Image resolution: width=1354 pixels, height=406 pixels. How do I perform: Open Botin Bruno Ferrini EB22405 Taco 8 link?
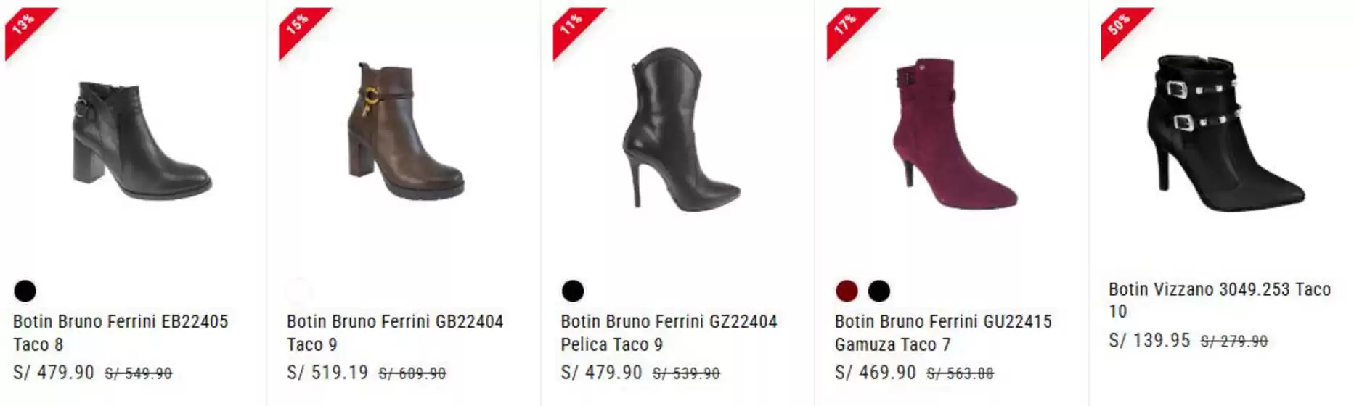pos(121,332)
